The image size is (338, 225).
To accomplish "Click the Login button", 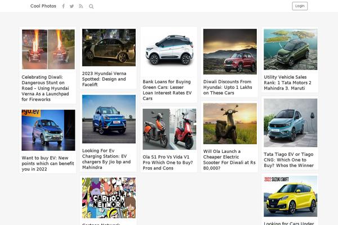I will [x=300, y=6].
